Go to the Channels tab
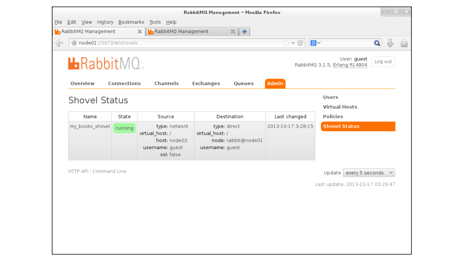Viewport: 461px width, 261px height. [x=166, y=83]
